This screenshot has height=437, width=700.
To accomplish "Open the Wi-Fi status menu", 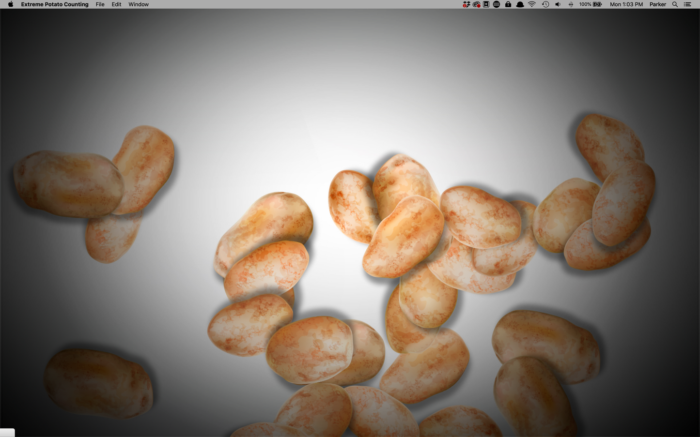I will [x=532, y=4].
